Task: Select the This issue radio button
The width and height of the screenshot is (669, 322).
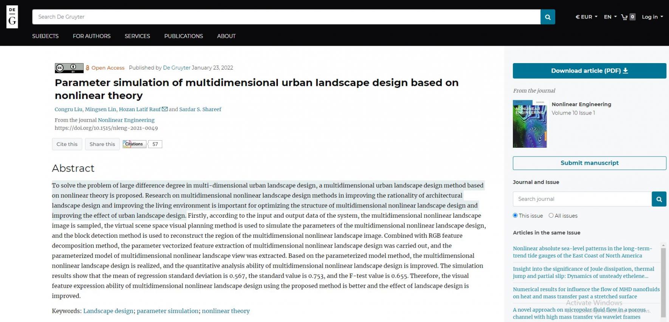Action: click(515, 215)
